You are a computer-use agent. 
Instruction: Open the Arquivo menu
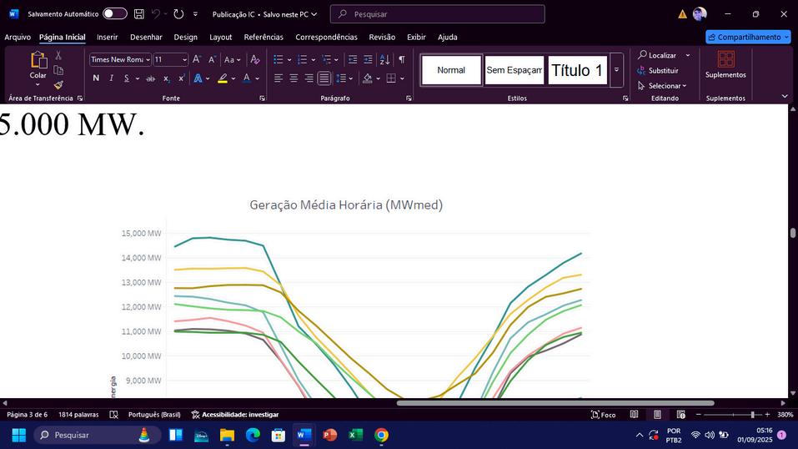point(18,38)
